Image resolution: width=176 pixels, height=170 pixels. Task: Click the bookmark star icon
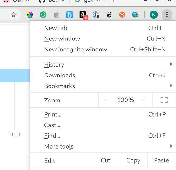click(13, 15)
